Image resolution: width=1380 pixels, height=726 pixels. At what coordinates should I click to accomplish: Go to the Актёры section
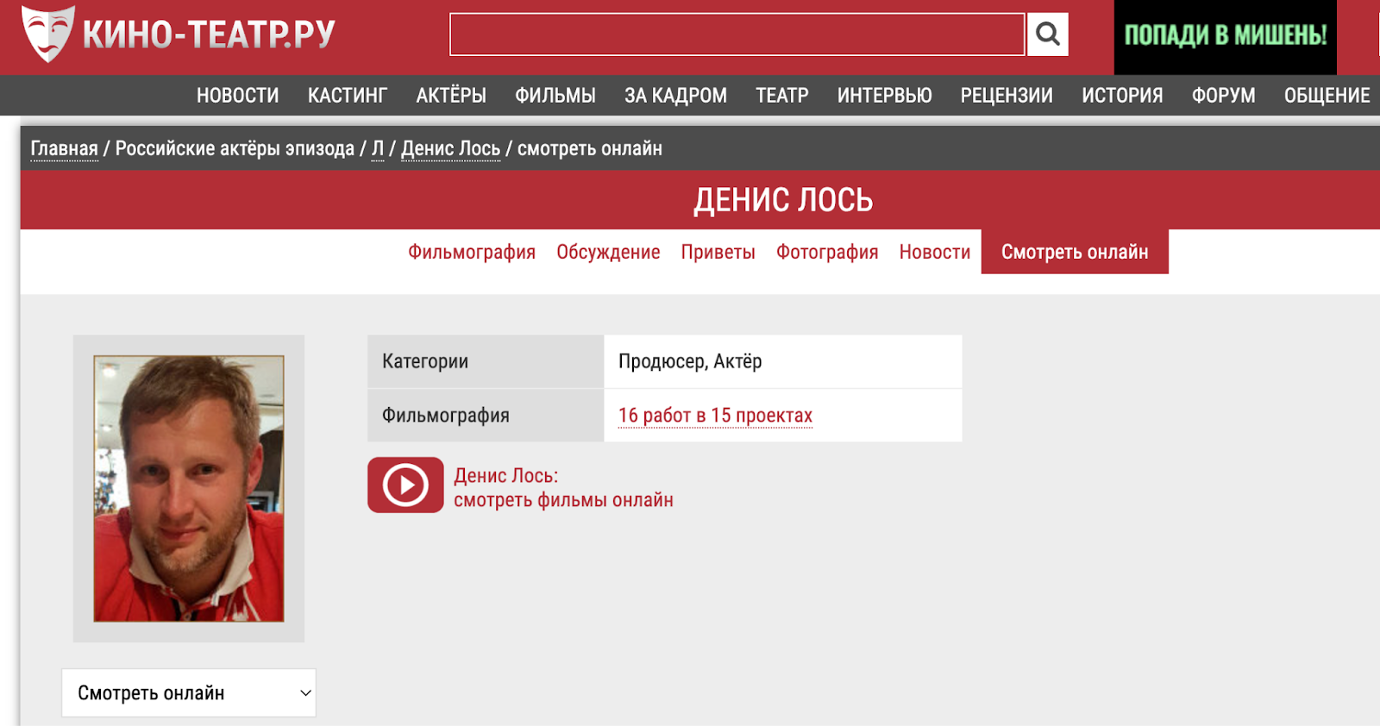tap(451, 96)
